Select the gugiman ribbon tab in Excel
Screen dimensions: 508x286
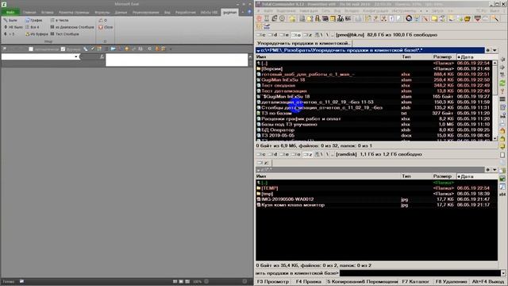tap(229, 13)
